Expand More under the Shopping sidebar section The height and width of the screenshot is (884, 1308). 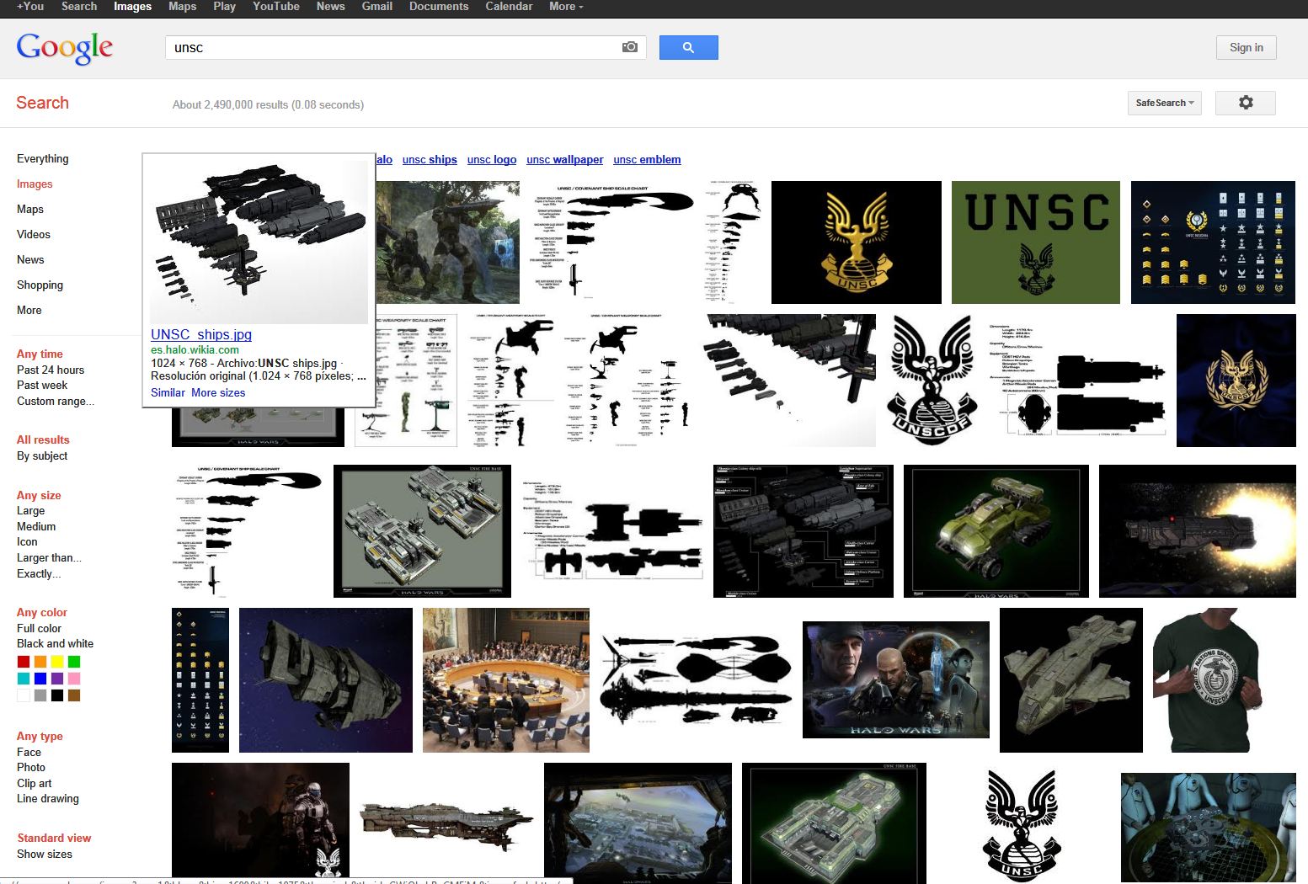29,310
